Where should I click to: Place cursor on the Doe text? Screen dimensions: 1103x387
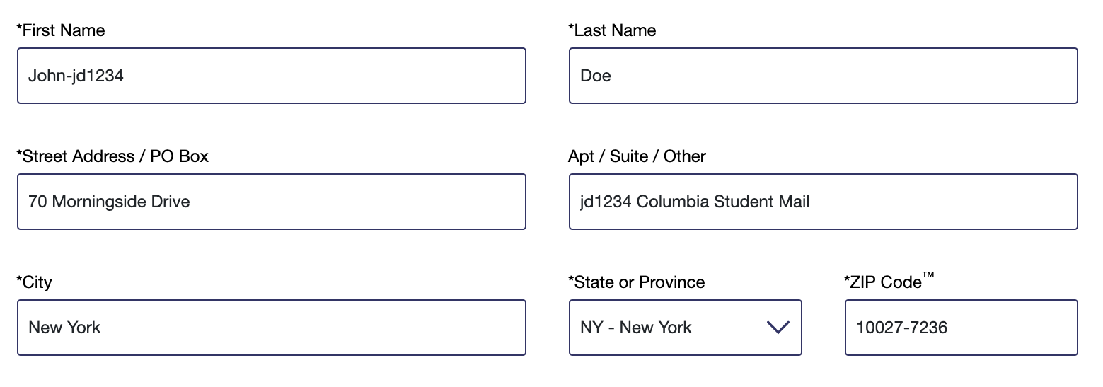click(596, 76)
